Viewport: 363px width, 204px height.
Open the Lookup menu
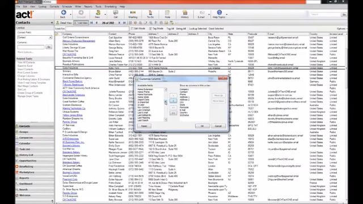click(43, 7)
